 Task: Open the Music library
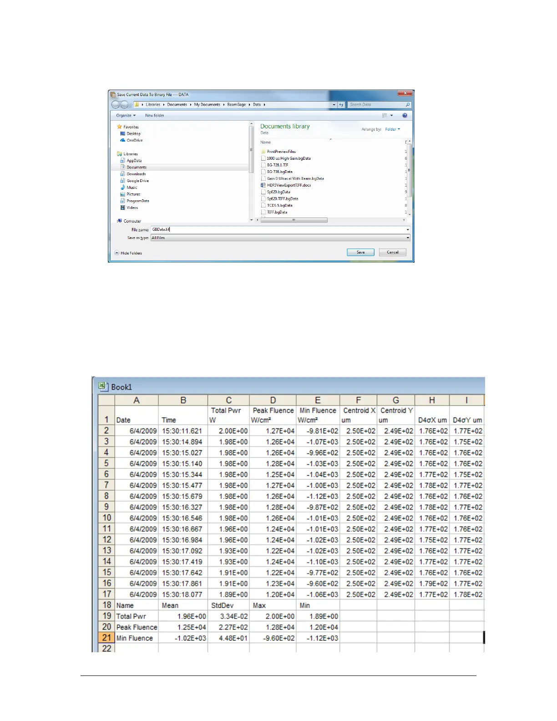point(132,188)
